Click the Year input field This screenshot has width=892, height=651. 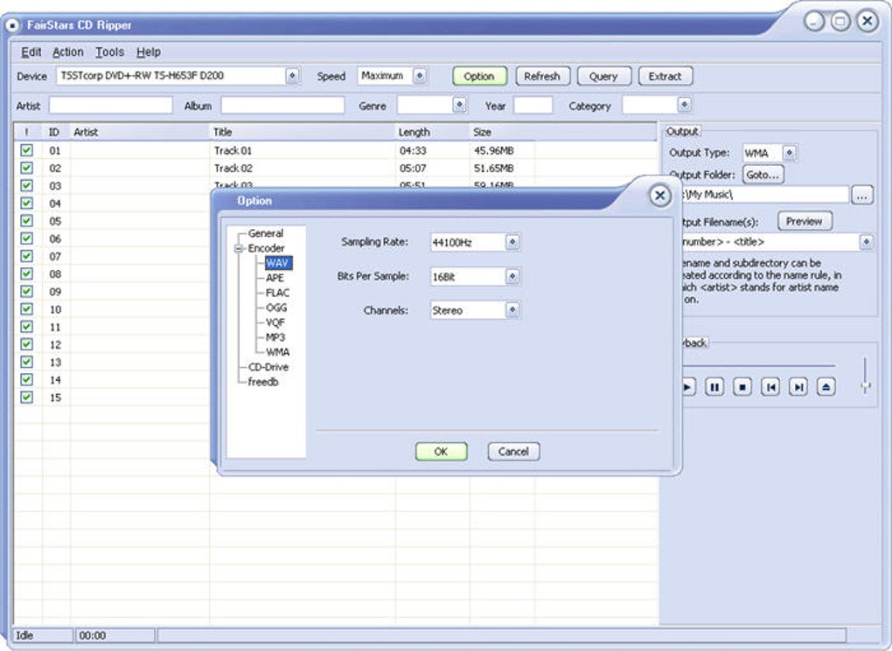533,105
